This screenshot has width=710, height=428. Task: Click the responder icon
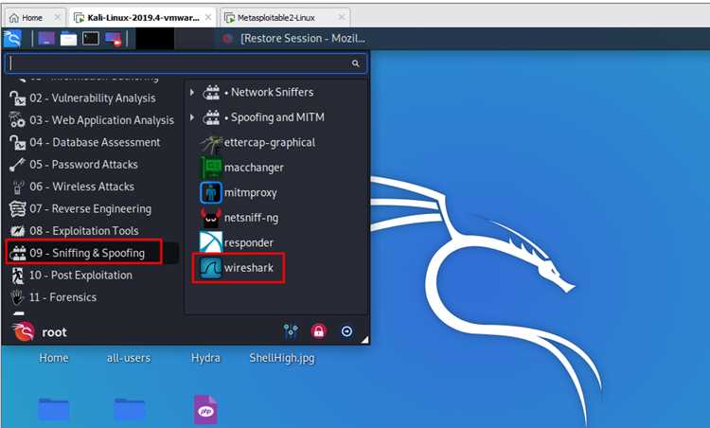211,242
